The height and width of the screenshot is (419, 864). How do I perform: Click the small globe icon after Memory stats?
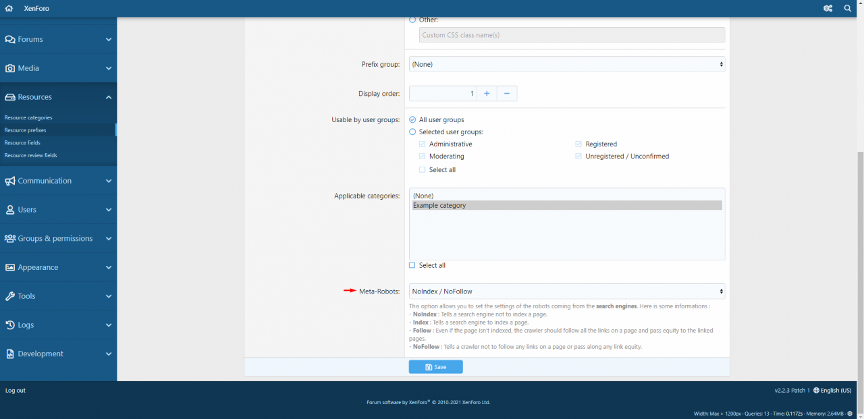point(850,414)
